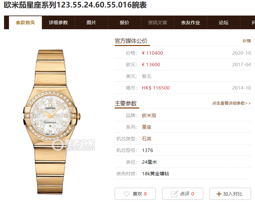Switch to the 图片 tab
The height and width of the screenshot is (202, 255).
91,22
